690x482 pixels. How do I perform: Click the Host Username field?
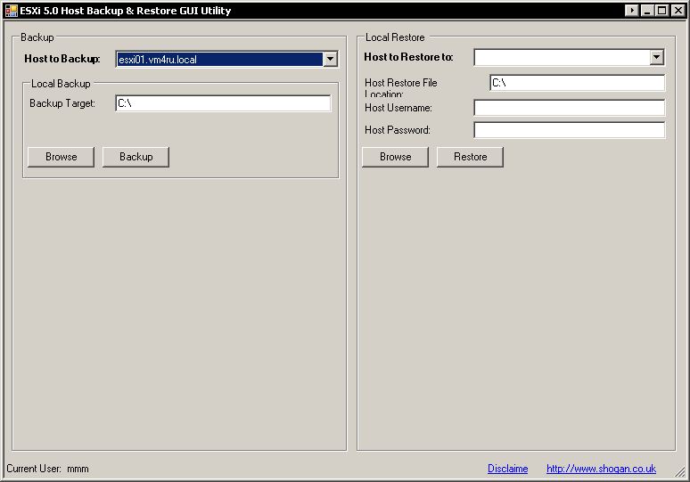(x=570, y=108)
